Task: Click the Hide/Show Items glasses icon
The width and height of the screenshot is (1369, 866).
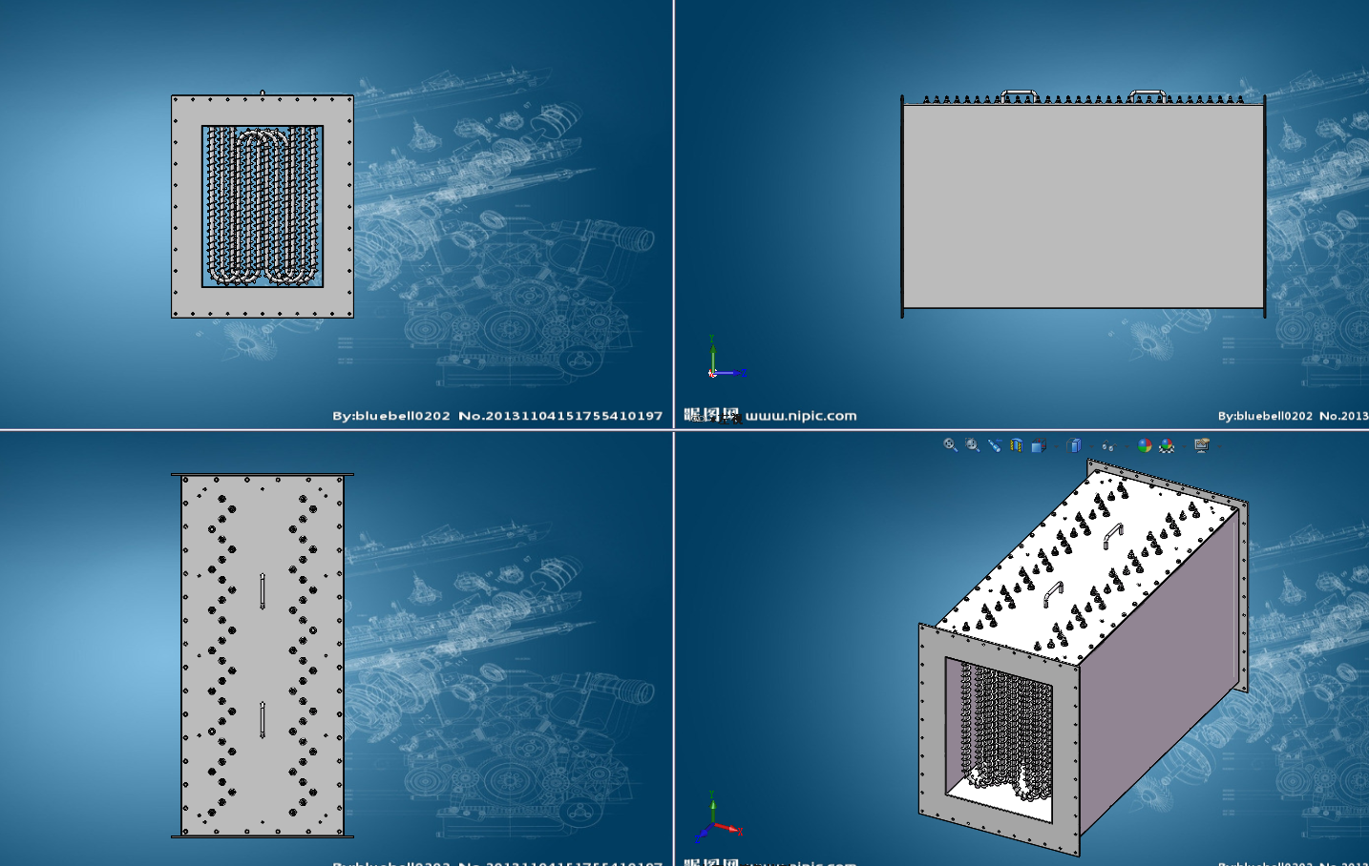Action: tap(1108, 445)
